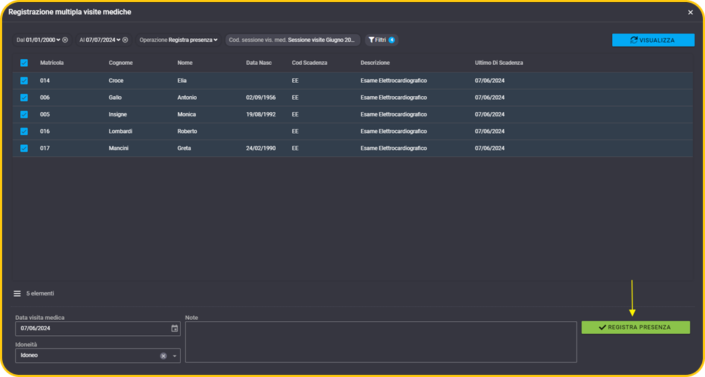Click the first name Antonio
The width and height of the screenshot is (705, 377).
187,98
